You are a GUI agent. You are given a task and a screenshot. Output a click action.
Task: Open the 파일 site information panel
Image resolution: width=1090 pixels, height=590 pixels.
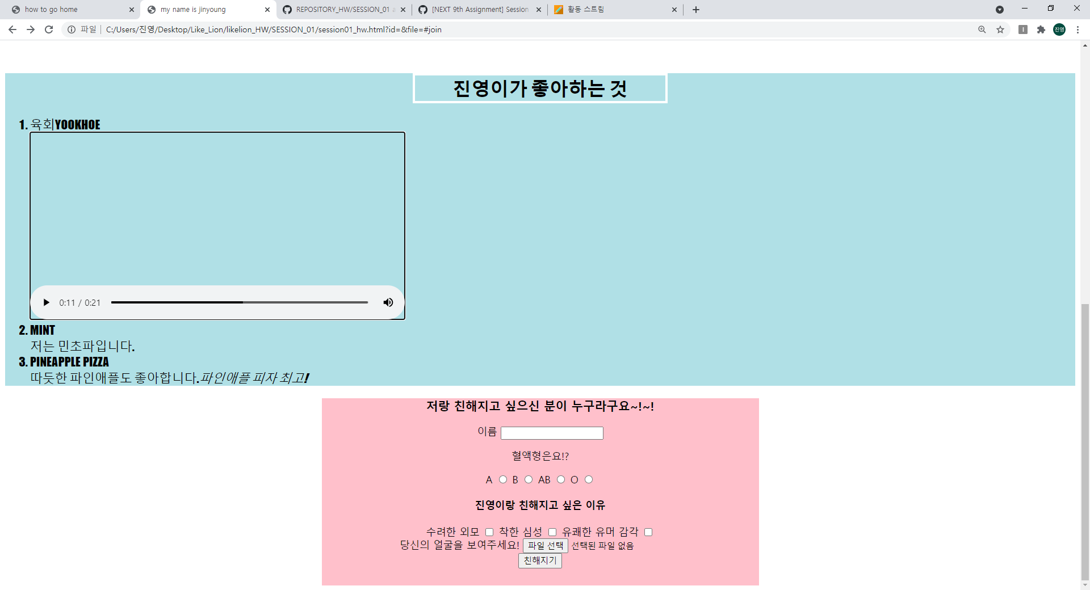tap(72, 29)
